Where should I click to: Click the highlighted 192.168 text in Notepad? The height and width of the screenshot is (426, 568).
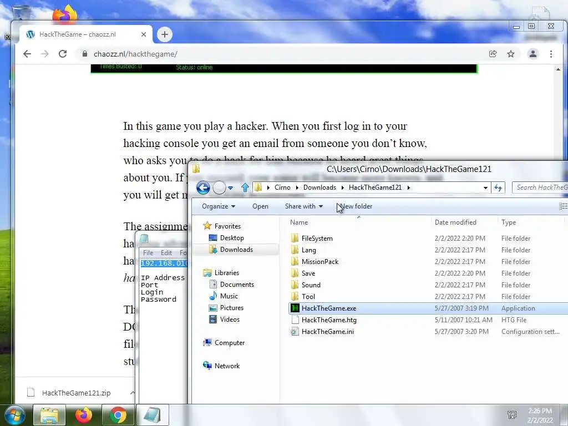pos(164,263)
